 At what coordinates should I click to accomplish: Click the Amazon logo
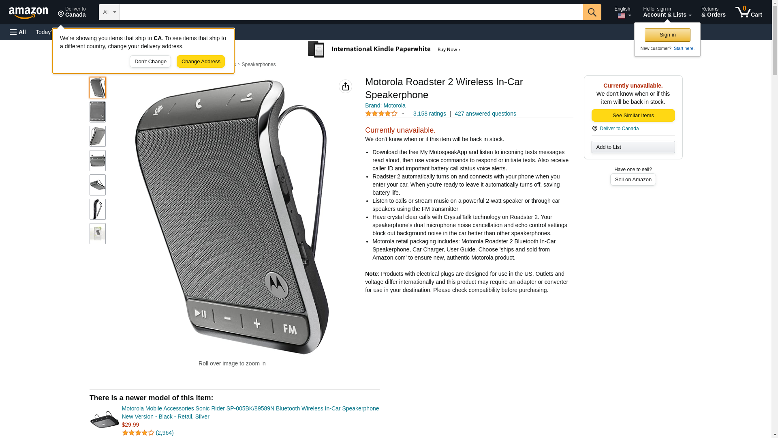tap(28, 13)
